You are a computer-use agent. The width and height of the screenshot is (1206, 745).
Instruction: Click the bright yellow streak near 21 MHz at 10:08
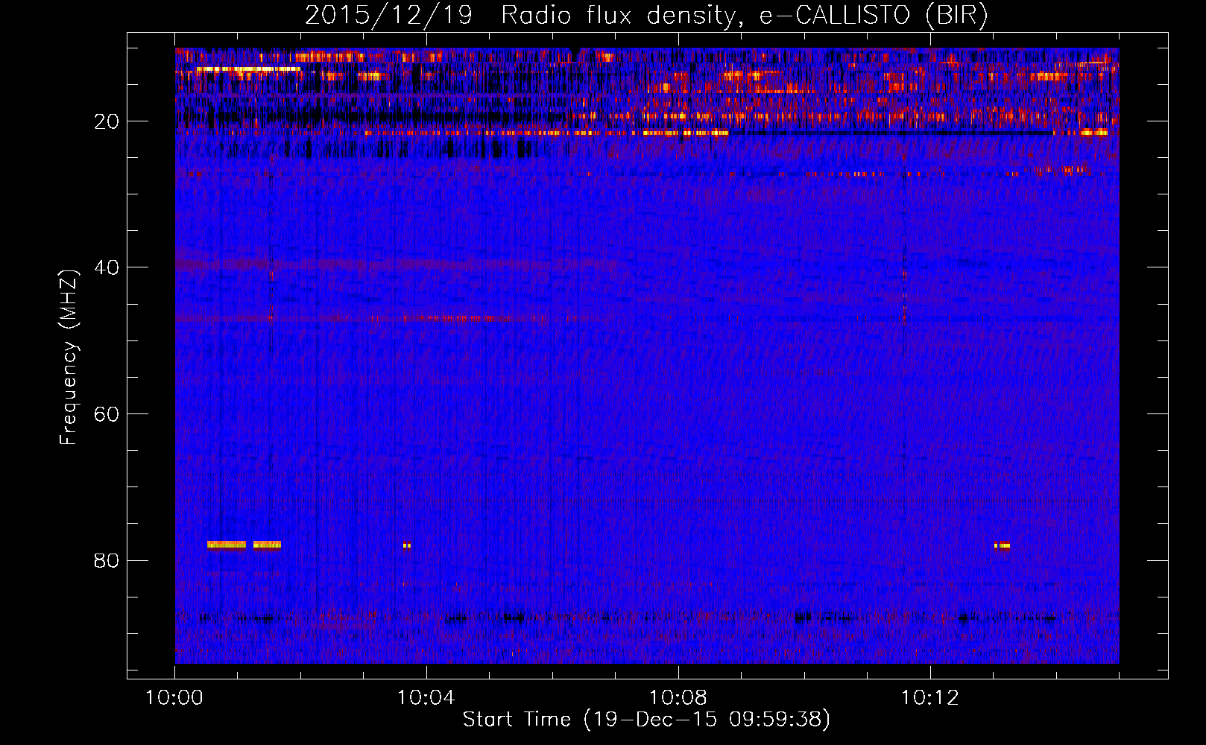[x=684, y=133]
